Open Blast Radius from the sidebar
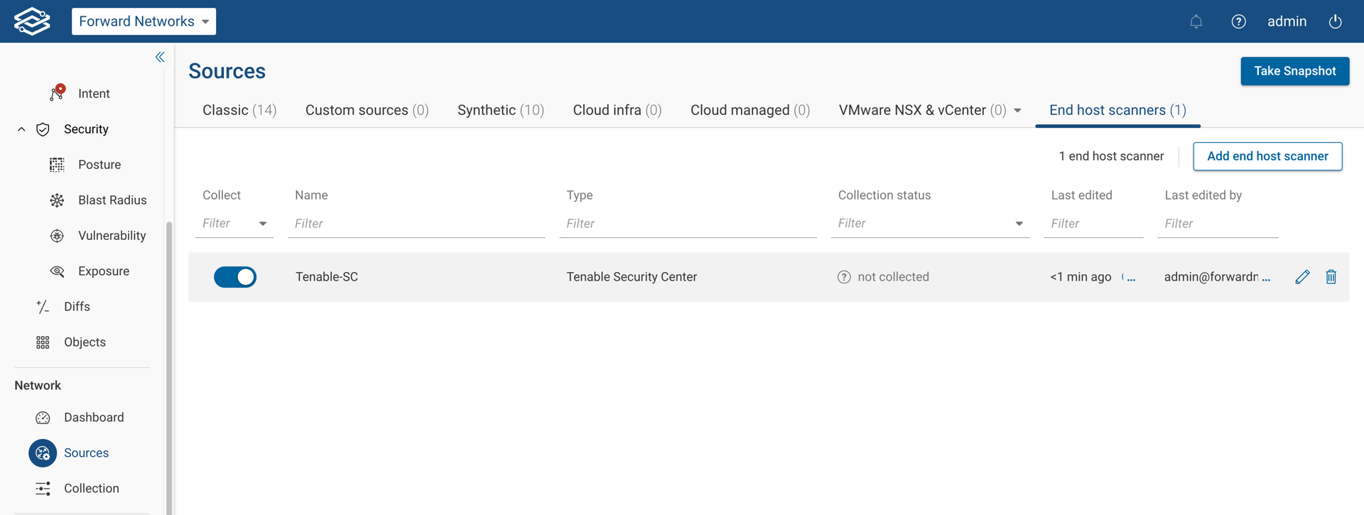 (x=112, y=200)
